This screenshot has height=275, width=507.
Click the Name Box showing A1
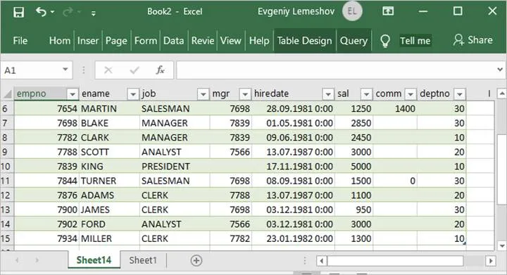[x=32, y=70]
